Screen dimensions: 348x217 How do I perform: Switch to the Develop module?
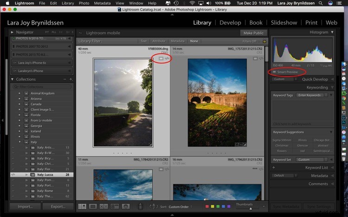tap(230, 23)
